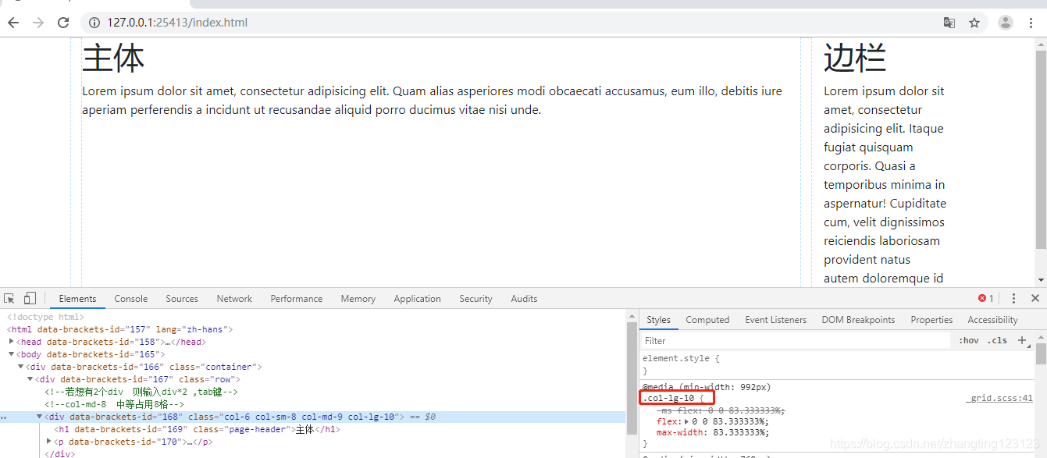Open actions dots for selected DOM node
Screen dimensions: 1047x458
[x=4, y=417]
